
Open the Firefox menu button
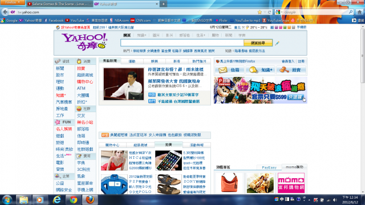(13, 2)
